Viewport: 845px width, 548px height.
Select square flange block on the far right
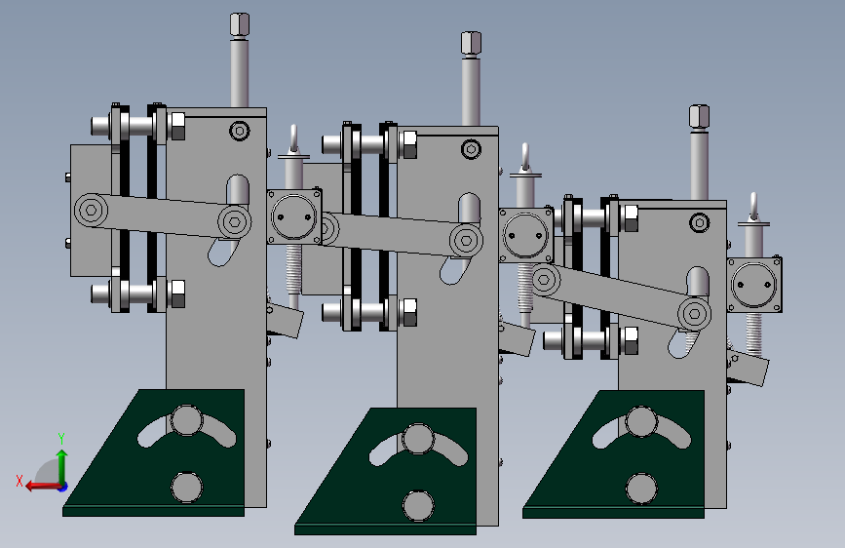(x=754, y=285)
